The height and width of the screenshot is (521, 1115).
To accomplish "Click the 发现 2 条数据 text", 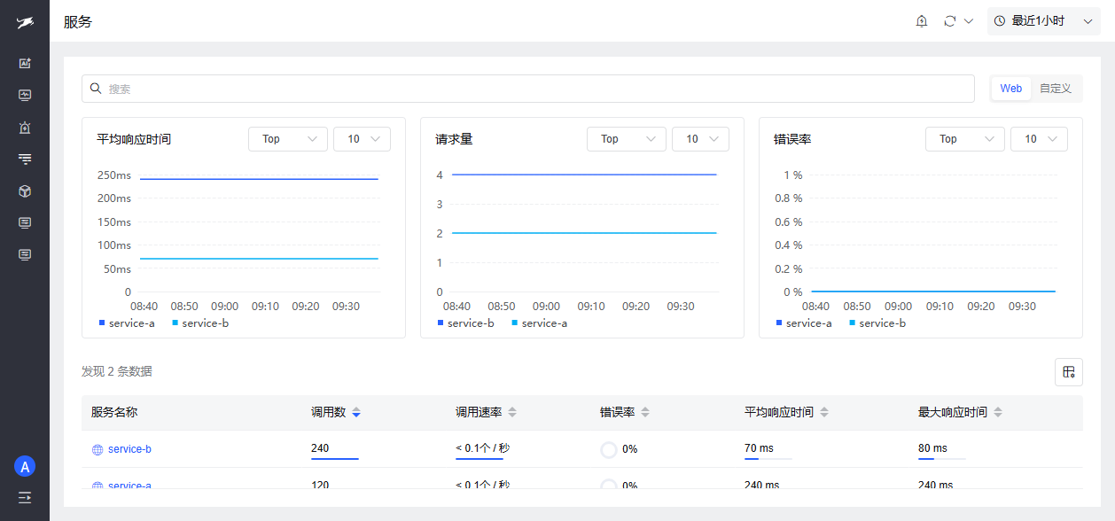I will [x=117, y=372].
